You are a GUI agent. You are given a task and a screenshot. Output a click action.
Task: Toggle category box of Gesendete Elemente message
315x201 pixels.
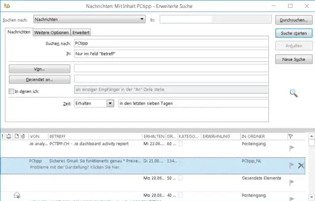click(181, 178)
